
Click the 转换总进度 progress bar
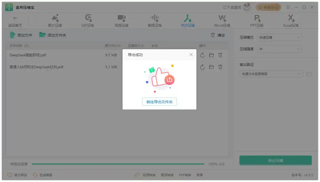[118, 164]
